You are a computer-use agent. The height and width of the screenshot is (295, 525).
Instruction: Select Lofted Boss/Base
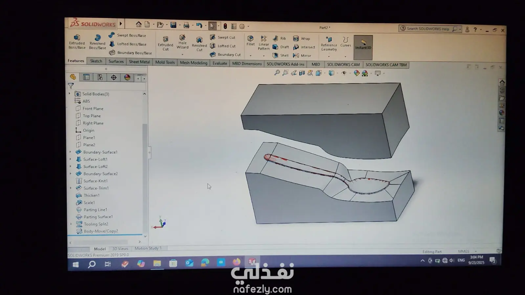[128, 44]
